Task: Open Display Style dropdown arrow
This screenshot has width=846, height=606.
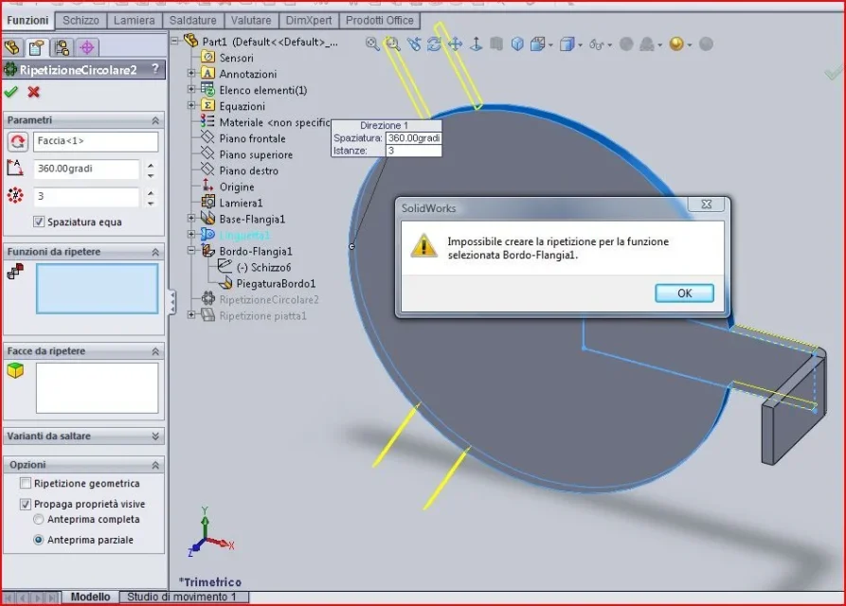Action: 581,45
